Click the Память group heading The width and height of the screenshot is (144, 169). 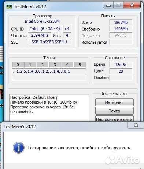108,16
